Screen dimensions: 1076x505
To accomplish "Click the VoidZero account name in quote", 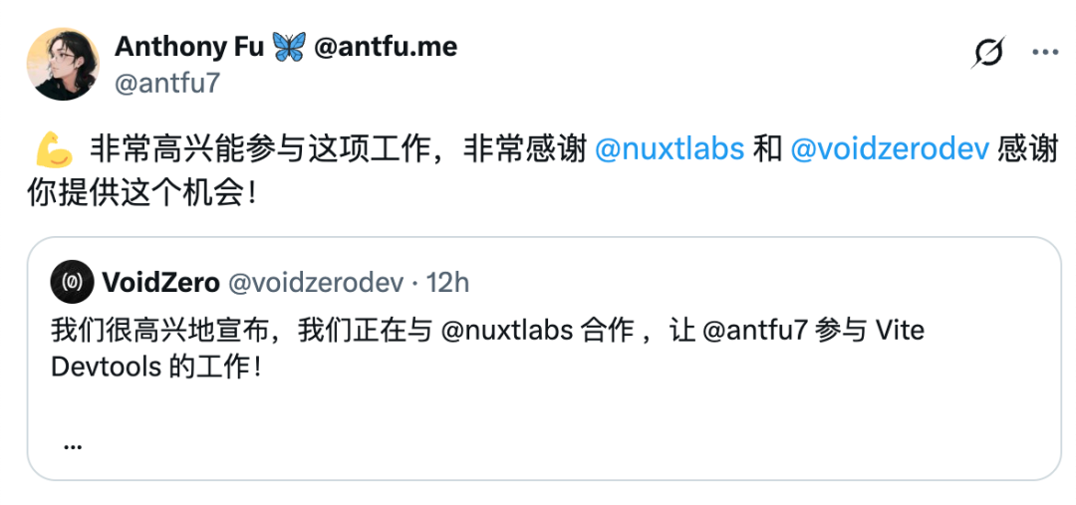I will click(x=161, y=282).
